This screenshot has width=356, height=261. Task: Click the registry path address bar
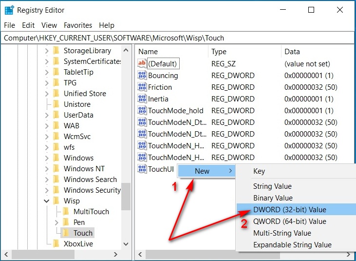(178, 38)
